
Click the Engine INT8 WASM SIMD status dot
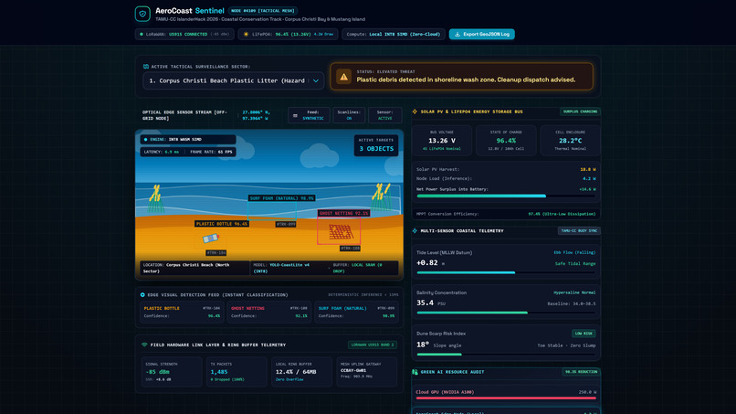point(145,140)
